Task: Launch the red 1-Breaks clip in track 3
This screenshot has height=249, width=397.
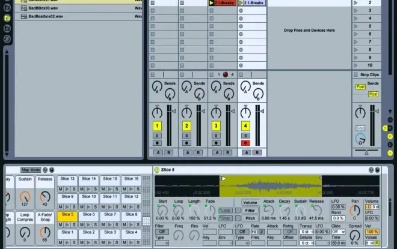Action: click(211, 3)
